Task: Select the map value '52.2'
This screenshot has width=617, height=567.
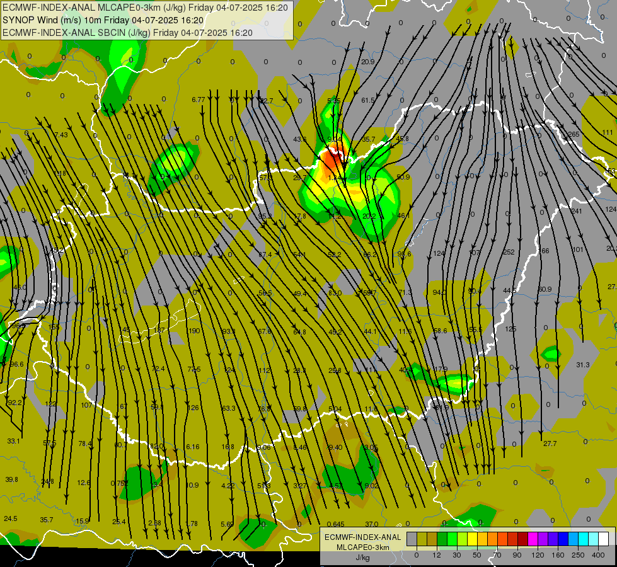Action: [334, 255]
